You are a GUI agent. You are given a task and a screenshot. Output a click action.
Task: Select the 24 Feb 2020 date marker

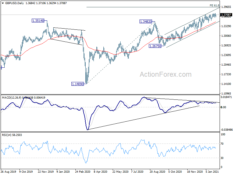pyautogui.click(x=83, y=172)
